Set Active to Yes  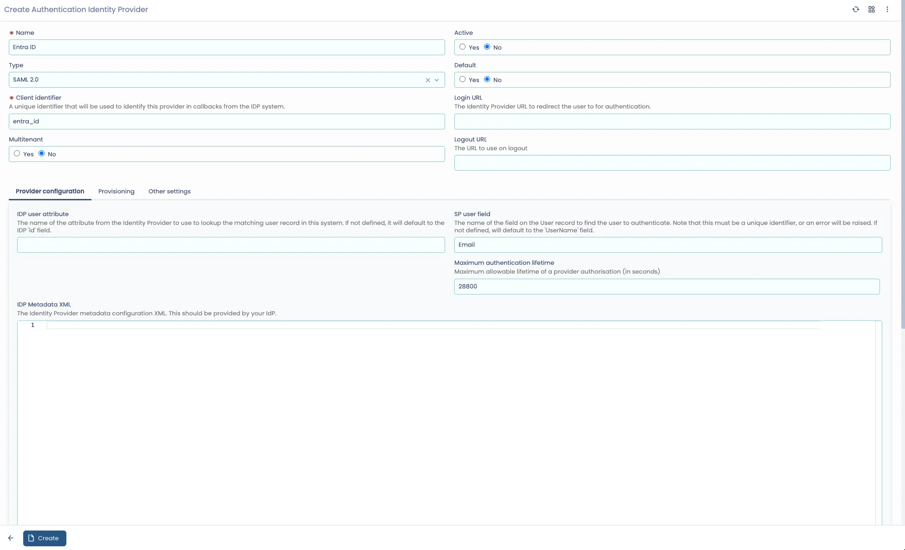(x=462, y=47)
